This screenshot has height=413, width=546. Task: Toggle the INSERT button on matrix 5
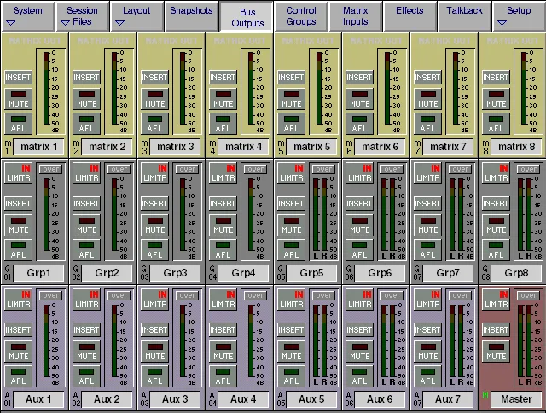click(x=292, y=78)
